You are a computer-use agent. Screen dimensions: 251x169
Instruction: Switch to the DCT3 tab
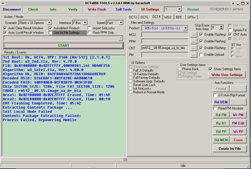tap(133, 17)
